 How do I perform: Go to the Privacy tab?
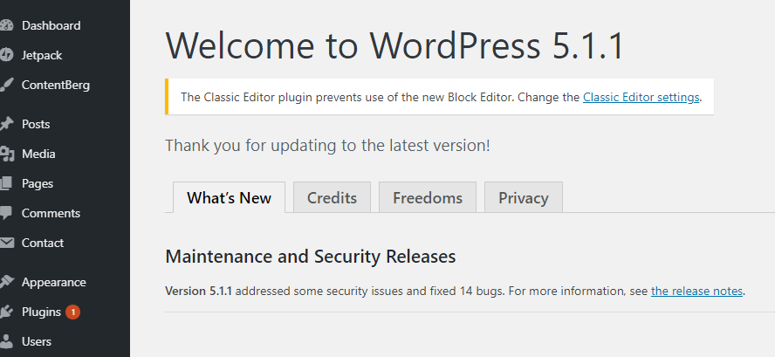click(524, 198)
